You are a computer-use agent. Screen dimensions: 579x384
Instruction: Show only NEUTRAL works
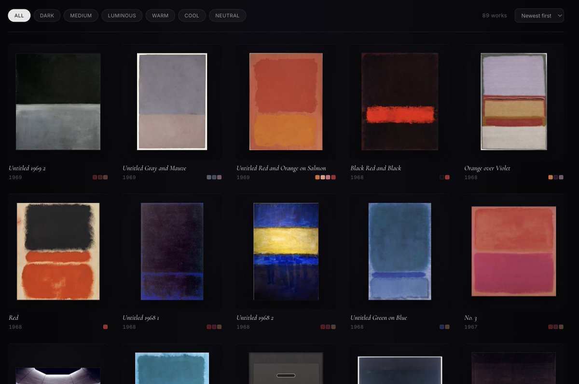(x=227, y=15)
